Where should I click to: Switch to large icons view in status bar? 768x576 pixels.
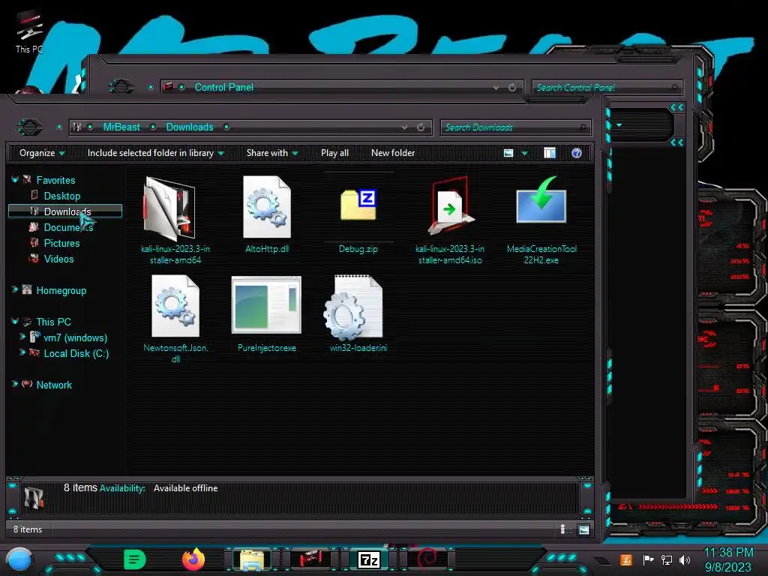pyautogui.click(x=583, y=529)
